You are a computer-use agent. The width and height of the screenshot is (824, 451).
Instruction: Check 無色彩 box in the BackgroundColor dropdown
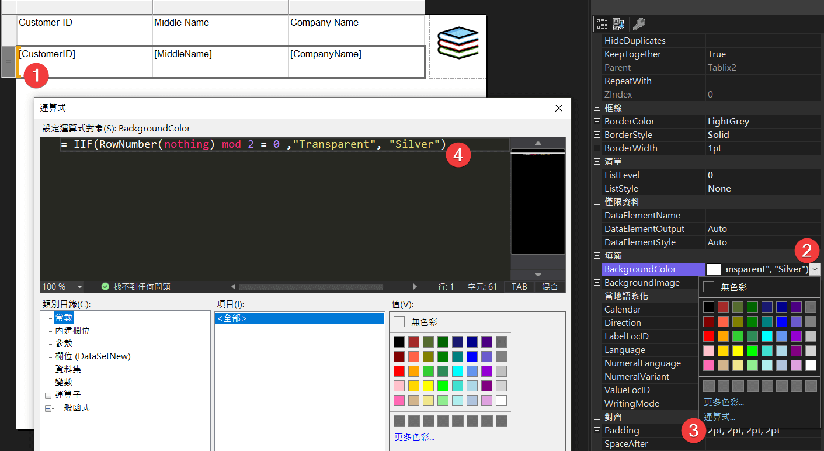708,287
